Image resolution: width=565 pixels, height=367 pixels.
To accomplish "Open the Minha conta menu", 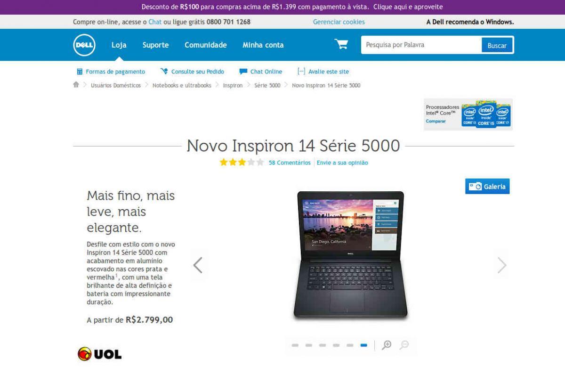I will [263, 45].
